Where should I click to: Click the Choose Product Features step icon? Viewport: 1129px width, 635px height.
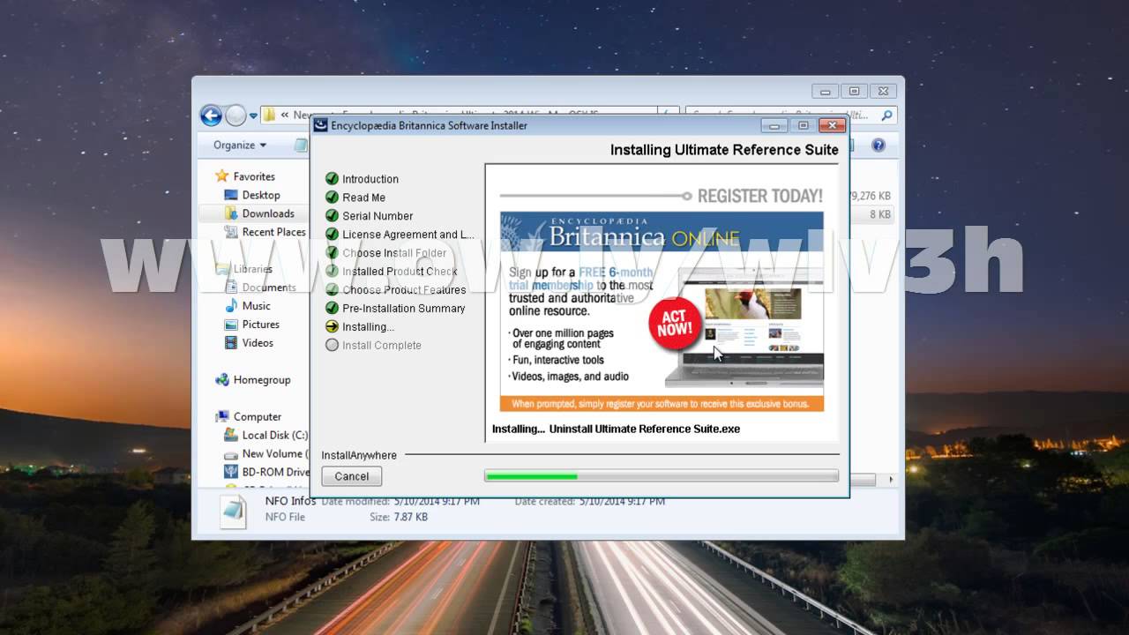tap(332, 290)
